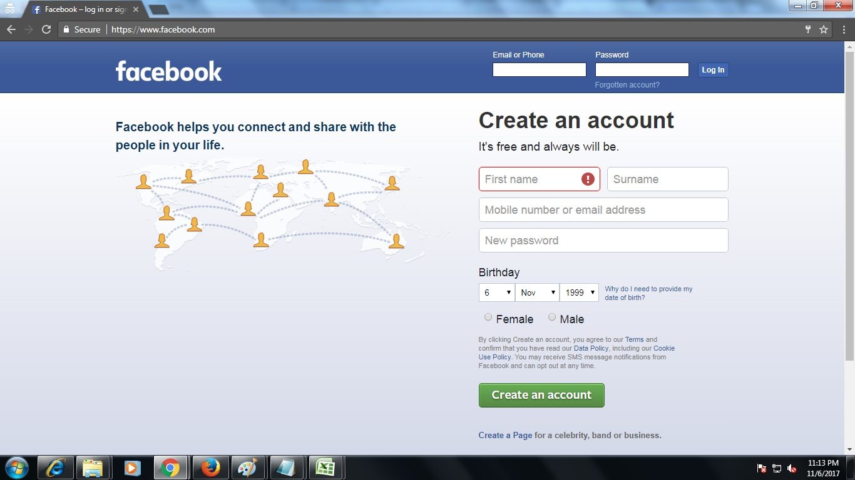The width and height of the screenshot is (855, 480).
Task: Open Firefox from the taskbar
Action: pyautogui.click(x=210, y=467)
